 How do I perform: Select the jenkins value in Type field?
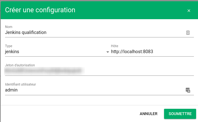coord(12,52)
